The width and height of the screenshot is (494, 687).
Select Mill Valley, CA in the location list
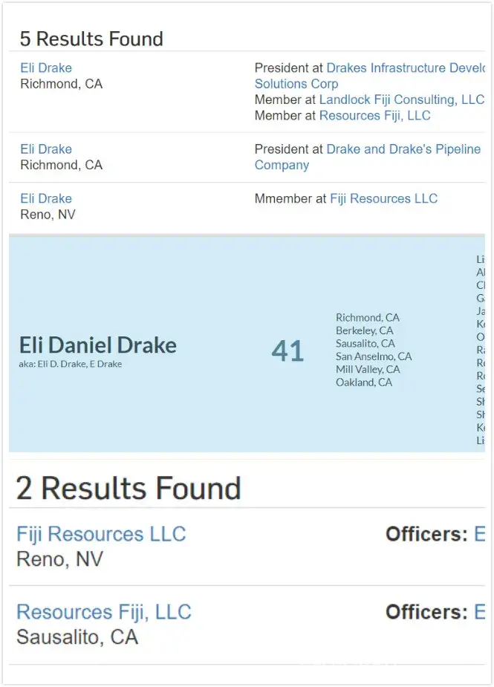tap(368, 369)
